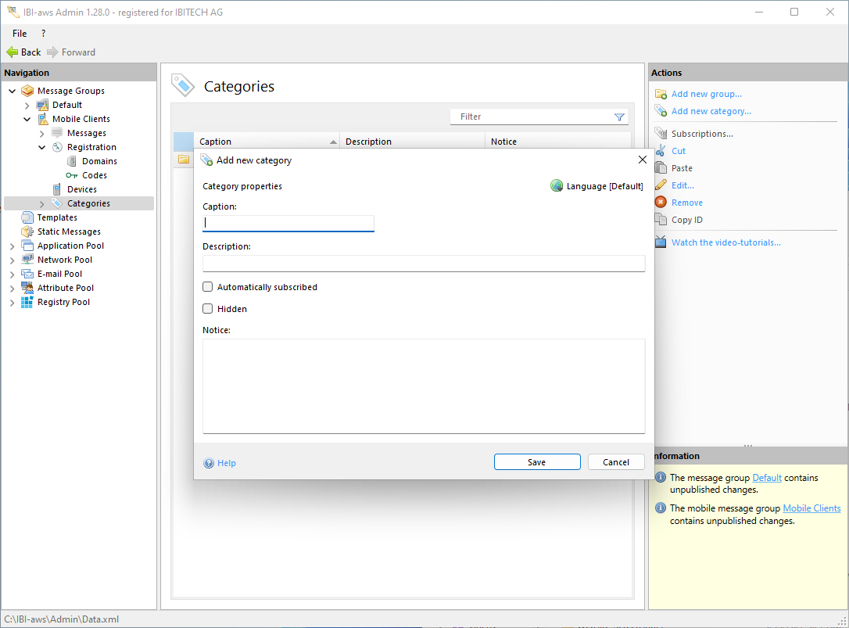Expand the Application Pool tree node
Screen dimensions: 849x628
[x=12, y=246]
